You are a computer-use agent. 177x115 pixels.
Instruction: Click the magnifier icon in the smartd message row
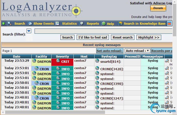pos(167,61)
